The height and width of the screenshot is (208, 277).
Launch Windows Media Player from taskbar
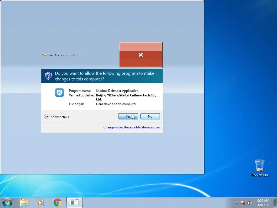41,203
